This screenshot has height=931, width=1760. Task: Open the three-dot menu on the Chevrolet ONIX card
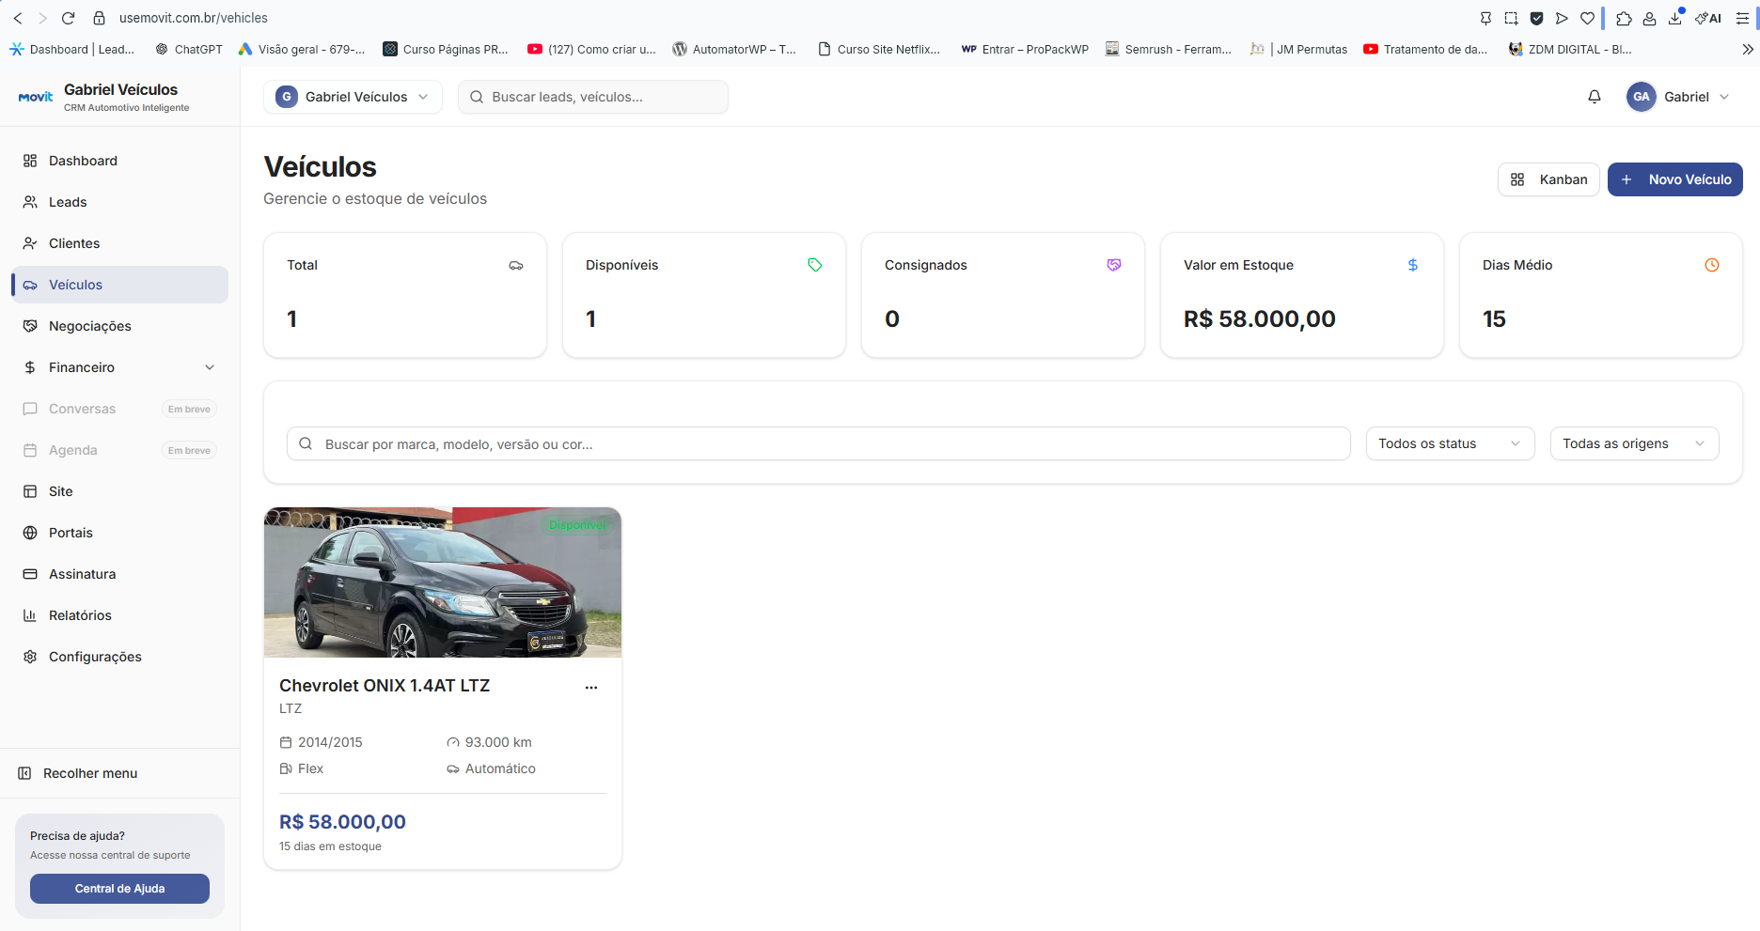pyautogui.click(x=590, y=688)
